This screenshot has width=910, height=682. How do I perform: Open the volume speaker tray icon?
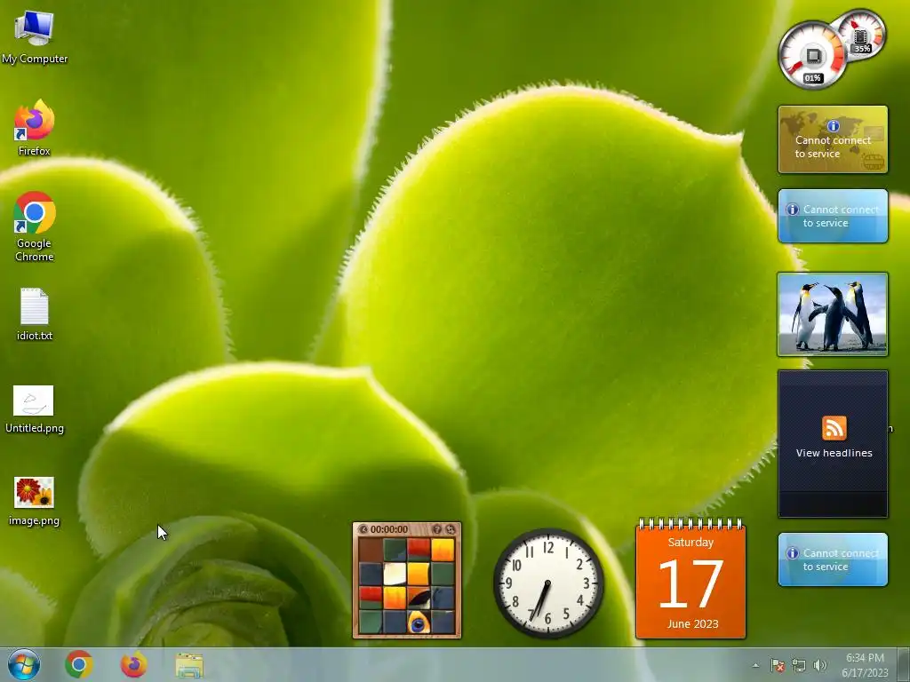click(x=820, y=665)
